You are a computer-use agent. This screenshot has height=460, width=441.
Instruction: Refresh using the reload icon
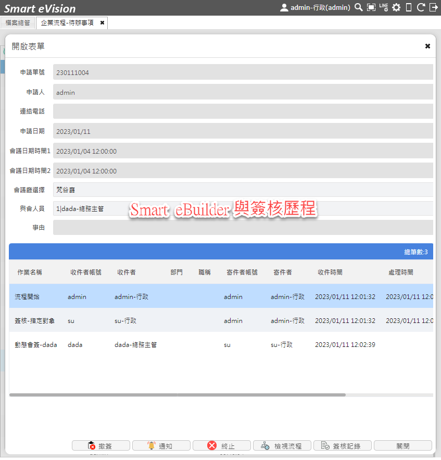[x=421, y=7]
